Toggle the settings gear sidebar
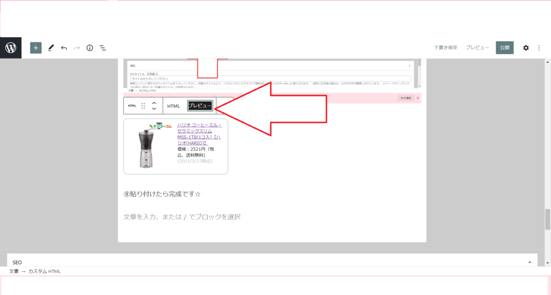The image size is (551, 295). 526,48
